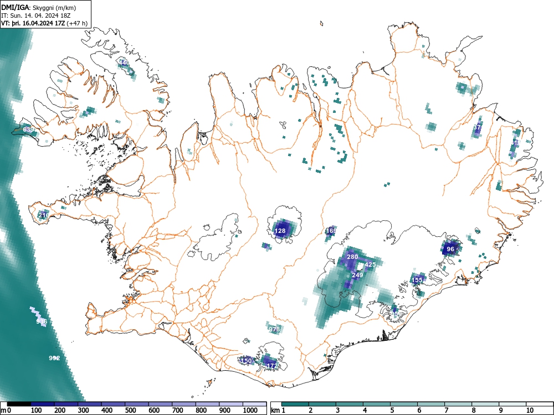Select the 155 visibility label
The width and height of the screenshot is (554, 415).
click(x=417, y=280)
